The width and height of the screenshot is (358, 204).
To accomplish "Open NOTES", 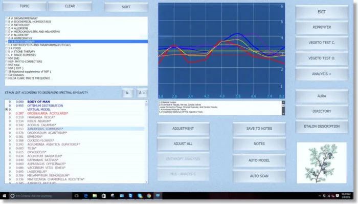I will point(259,144).
